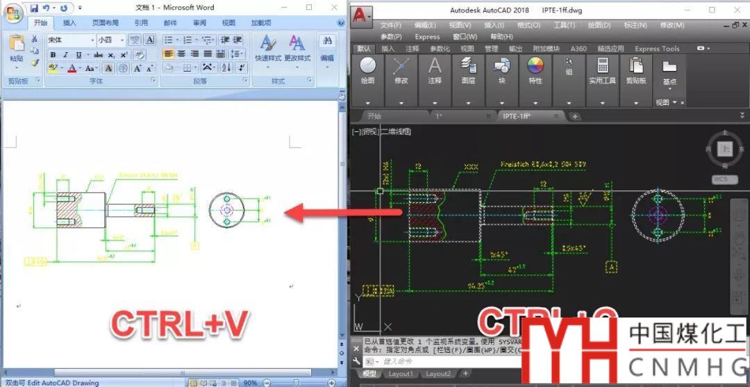Click the Copy icon in Word clipboard group
The height and width of the screenshot is (387, 750).
coord(35,51)
